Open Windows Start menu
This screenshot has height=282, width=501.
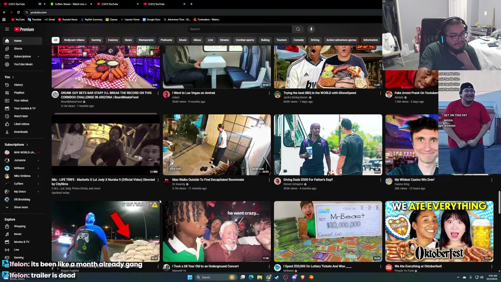[190, 277]
